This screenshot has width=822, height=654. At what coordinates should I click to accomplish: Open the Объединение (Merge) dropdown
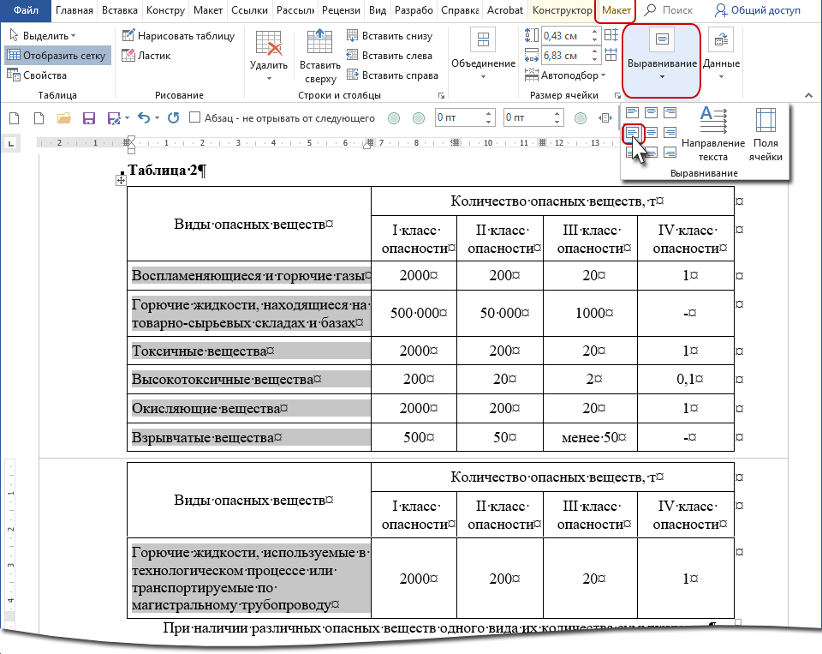[484, 56]
